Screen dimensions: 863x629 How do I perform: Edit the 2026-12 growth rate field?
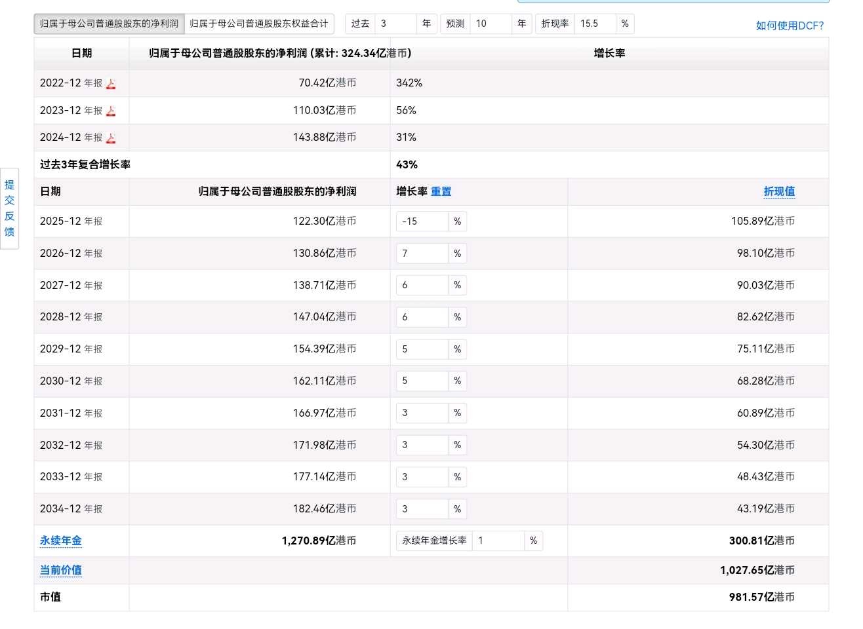click(422, 254)
